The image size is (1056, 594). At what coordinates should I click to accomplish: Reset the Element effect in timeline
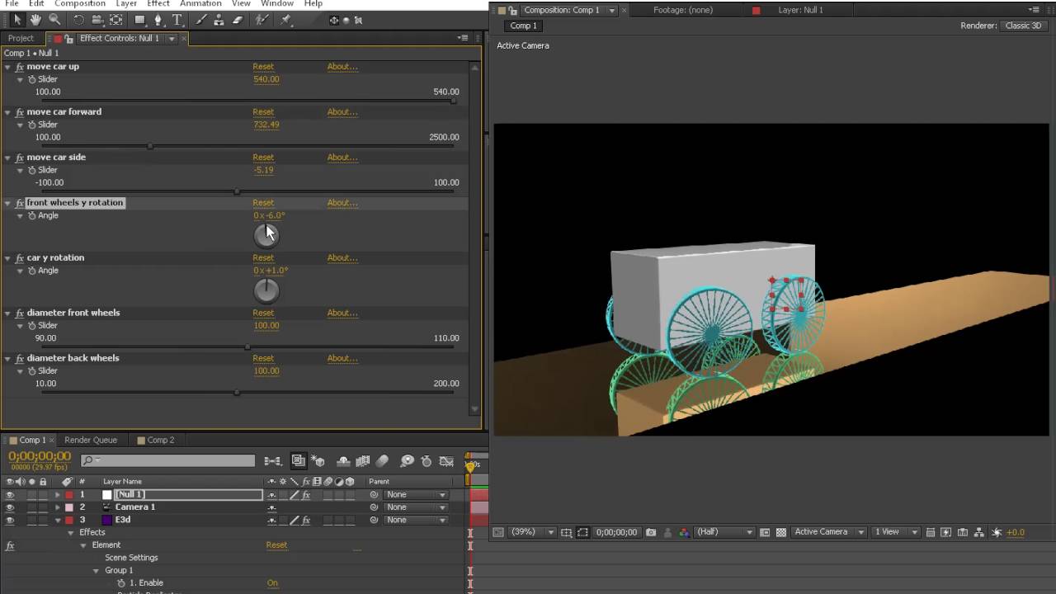276,545
